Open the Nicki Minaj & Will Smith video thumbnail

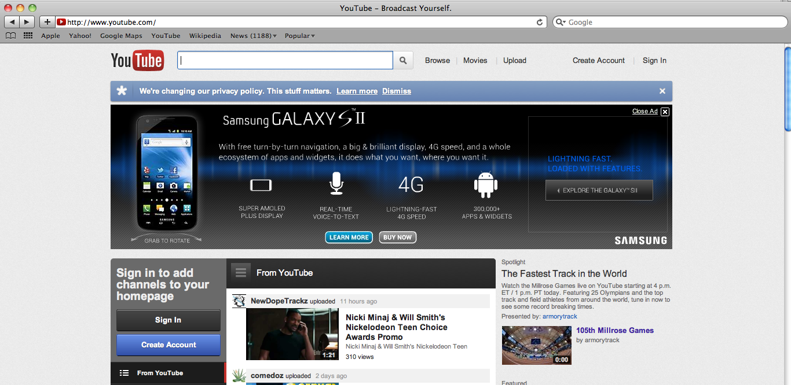tap(292, 334)
